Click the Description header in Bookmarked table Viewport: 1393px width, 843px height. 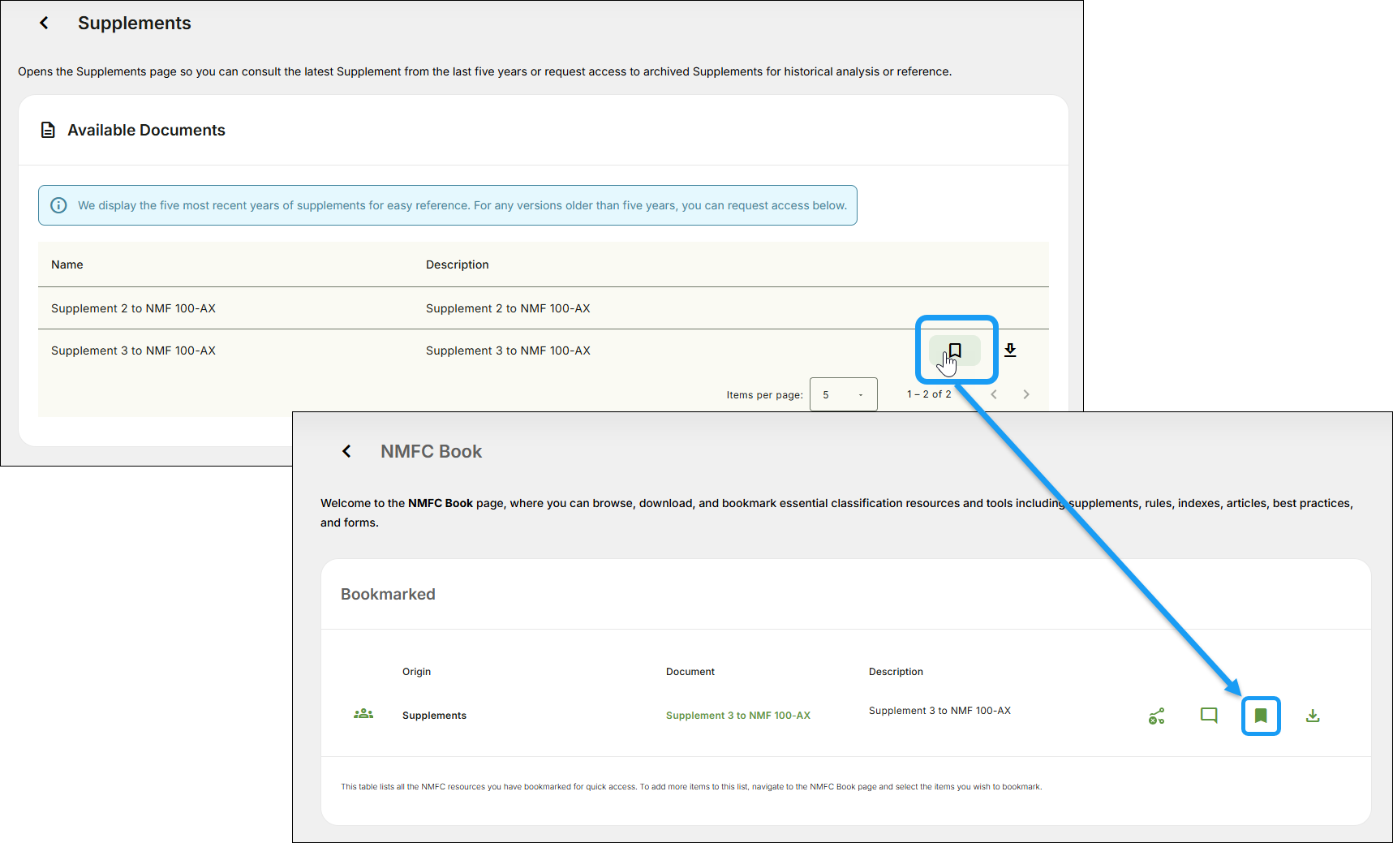896,672
